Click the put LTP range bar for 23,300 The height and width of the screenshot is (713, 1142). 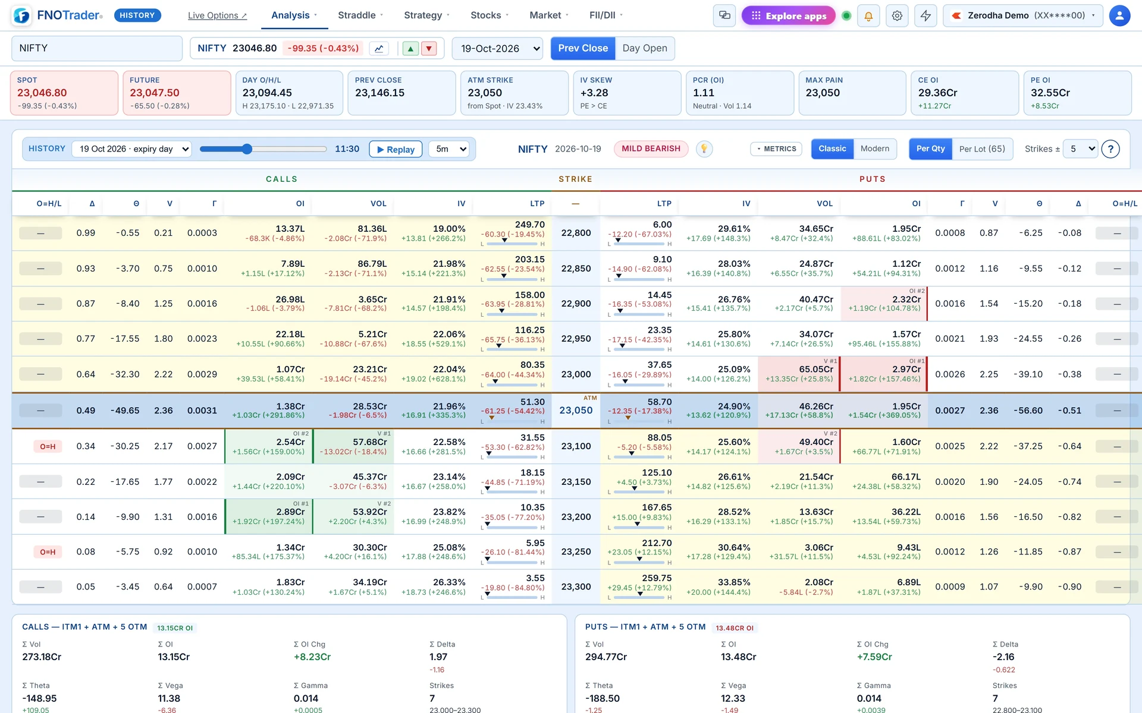639,597
